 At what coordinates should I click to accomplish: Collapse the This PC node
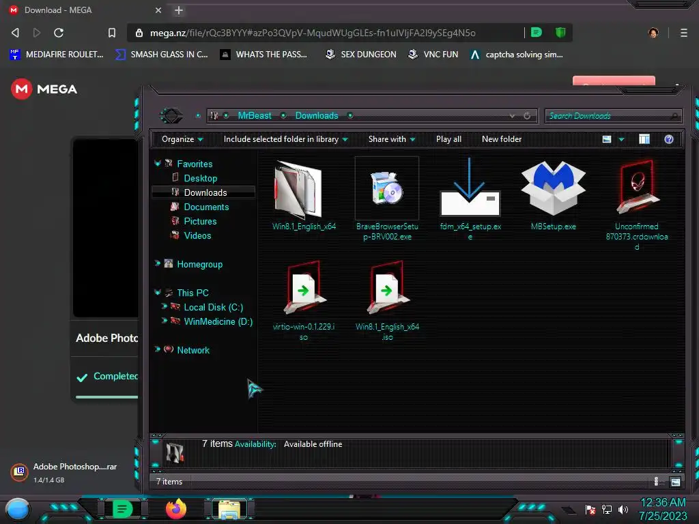pyautogui.click(x=157, y=292)
